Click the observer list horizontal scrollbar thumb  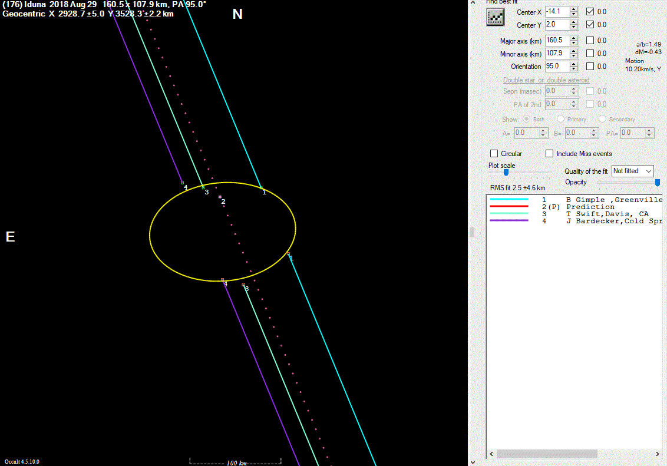(547, 454)
